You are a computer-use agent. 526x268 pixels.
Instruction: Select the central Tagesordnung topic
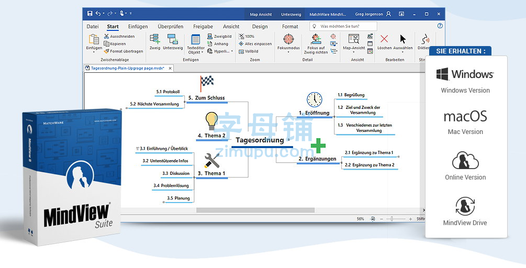pyautogui.click(x=260, y=140)
